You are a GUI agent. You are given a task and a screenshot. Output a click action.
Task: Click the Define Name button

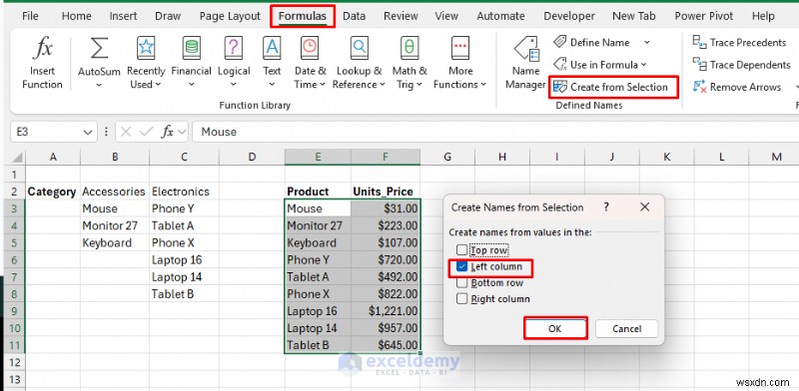coord(591,42)
